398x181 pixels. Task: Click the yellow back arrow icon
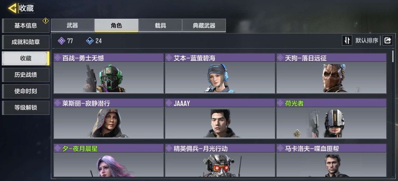click(x=12, y=8)
